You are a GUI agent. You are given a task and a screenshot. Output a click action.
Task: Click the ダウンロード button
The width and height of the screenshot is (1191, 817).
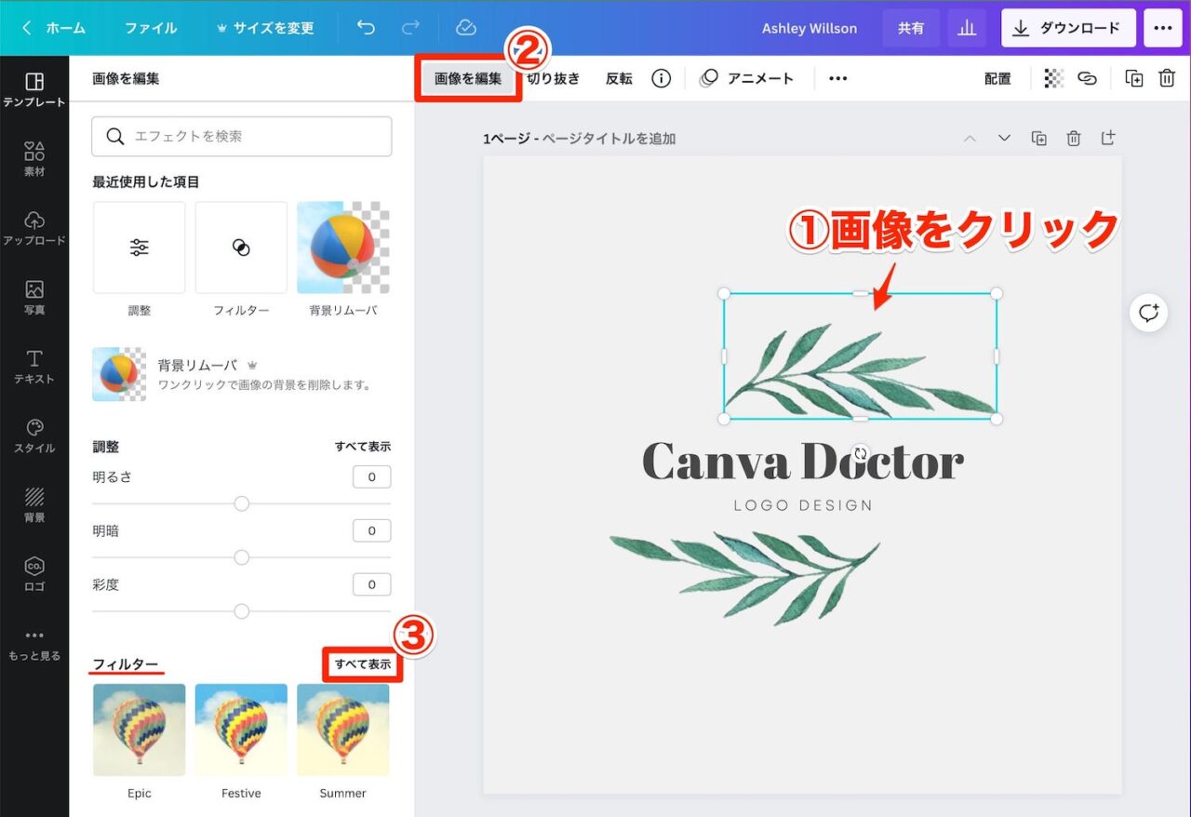pyautogui.click(x=1068, y=28)
